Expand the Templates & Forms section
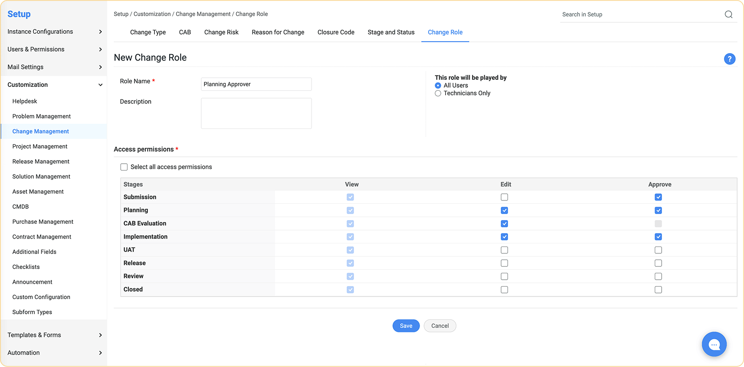Viewport: 744px width, 367px height. [x=54, y=335]
